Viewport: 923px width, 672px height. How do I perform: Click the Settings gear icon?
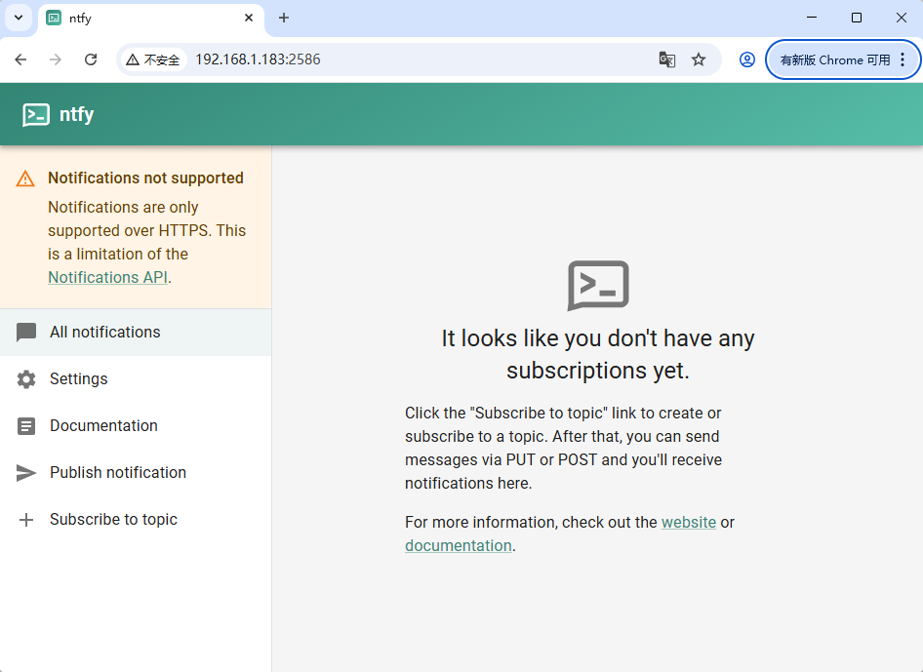pyautogui.click(x=26, y=379)
